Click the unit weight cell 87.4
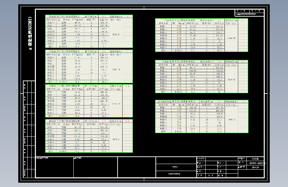This screenshot has width=288, height=187. pyautogui.click(x=193, y=77)
